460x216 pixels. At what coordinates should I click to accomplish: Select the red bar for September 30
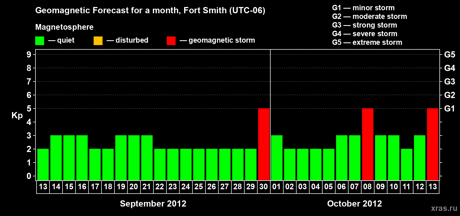(x=264, y=144)
